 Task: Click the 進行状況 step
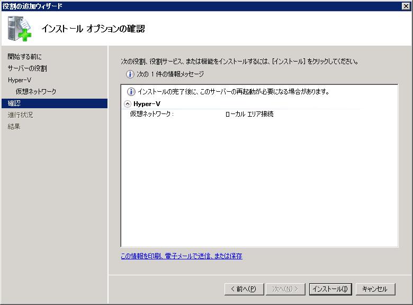coord(20,115)
